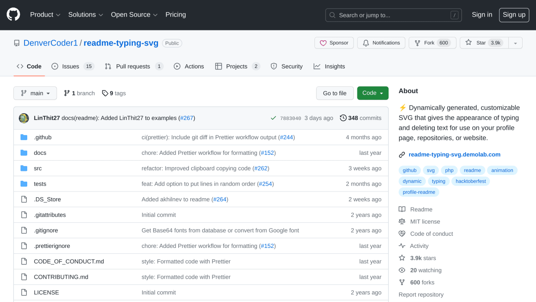Click the php topic tag
This screenshot has height=302, width=536.
click(449, 170)
